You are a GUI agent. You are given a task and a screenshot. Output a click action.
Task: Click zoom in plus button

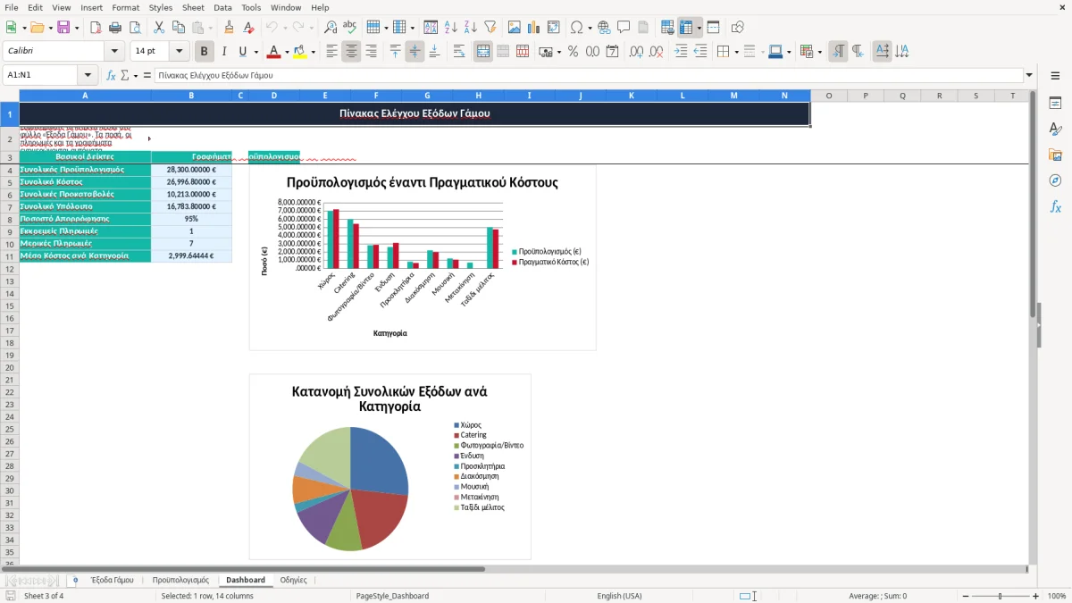point(1036,596)
